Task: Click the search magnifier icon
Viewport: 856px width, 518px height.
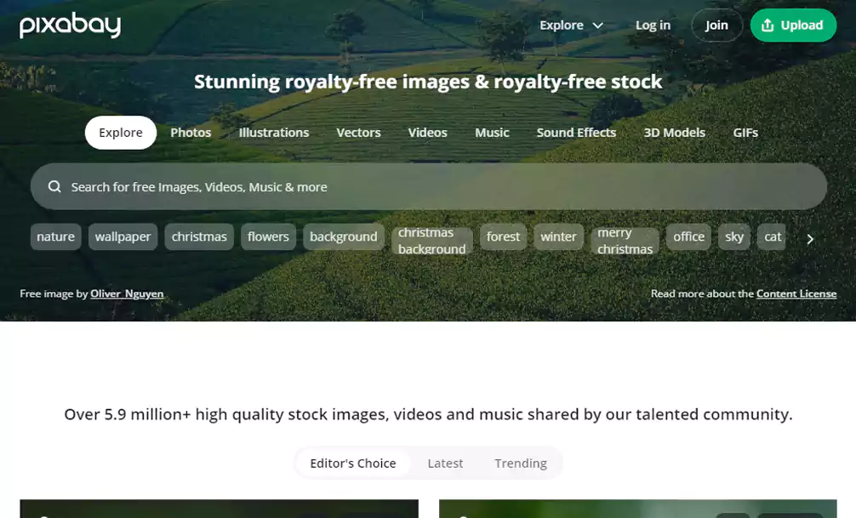Action: (54, 187)
